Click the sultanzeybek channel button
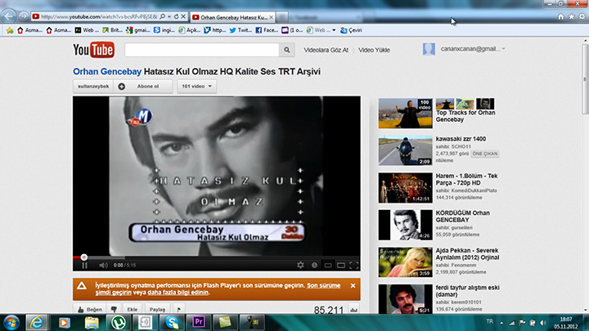 point(93,87)
